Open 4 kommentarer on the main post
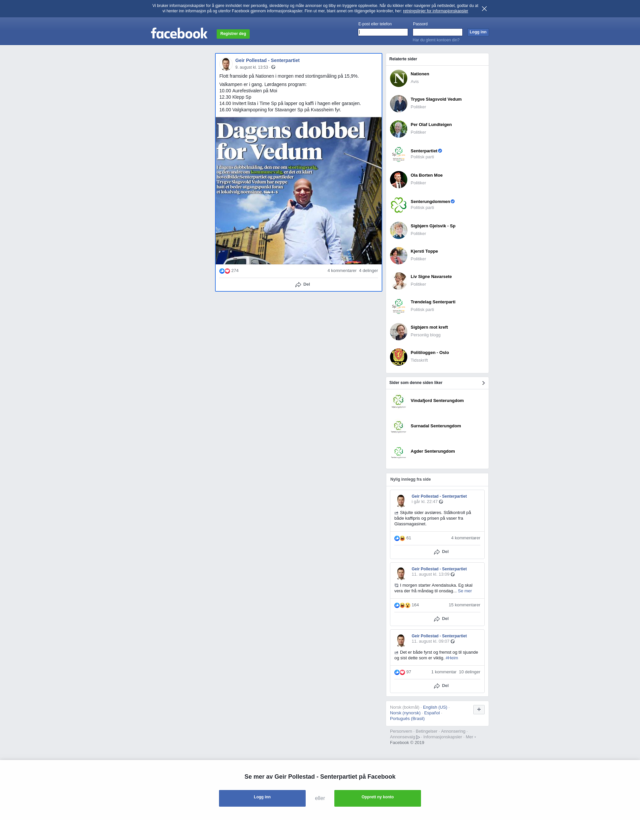This screenshot has height=820, width=640. click(342, 271)
